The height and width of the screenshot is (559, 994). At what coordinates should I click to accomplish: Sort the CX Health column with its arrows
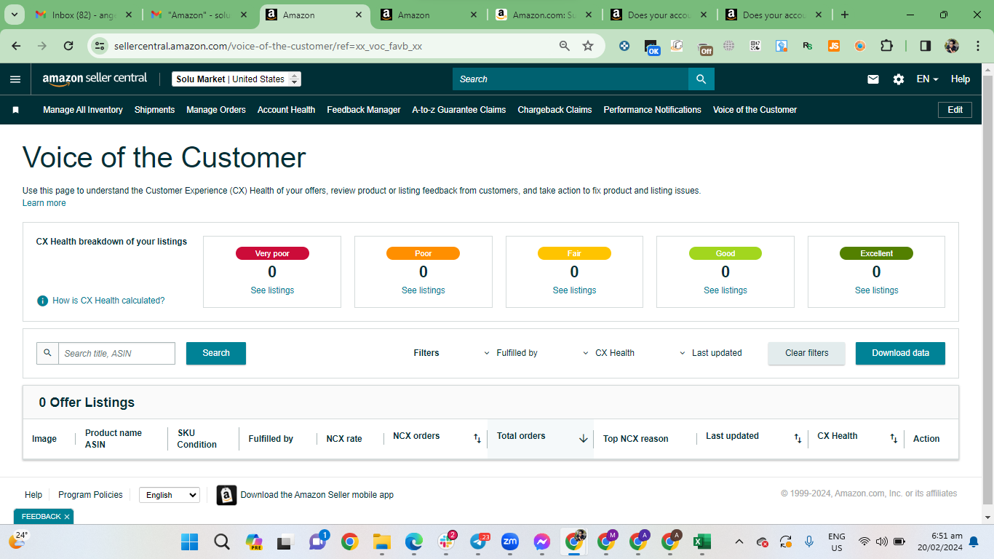tap(894, 439)
